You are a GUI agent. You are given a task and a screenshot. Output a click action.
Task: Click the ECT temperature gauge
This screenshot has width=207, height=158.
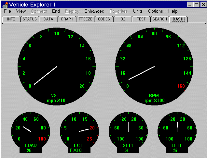[x=79, y=131]
